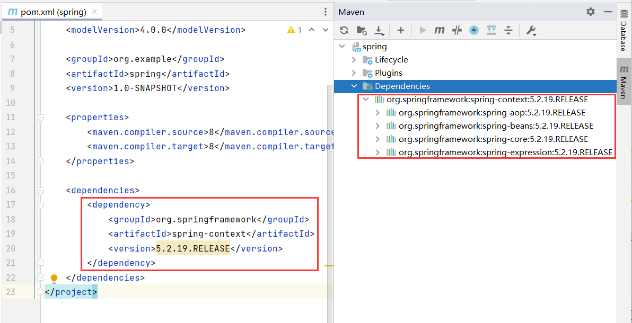Open editor tab options three-dot menu
Image resolution: width=632 pixels, height=323 pixels.
(x=325, y=12)
